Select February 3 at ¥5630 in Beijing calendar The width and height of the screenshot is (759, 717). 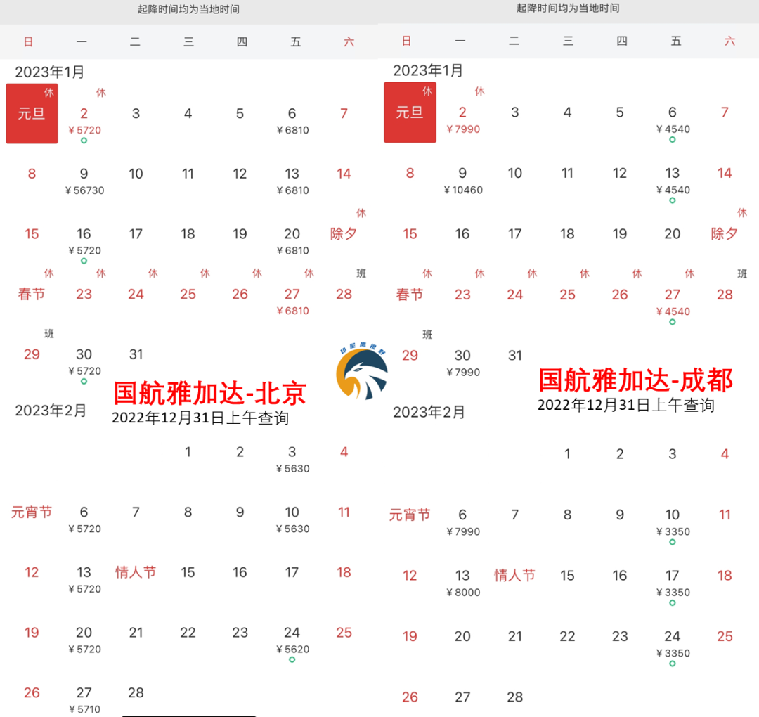(x=292, y=459)
